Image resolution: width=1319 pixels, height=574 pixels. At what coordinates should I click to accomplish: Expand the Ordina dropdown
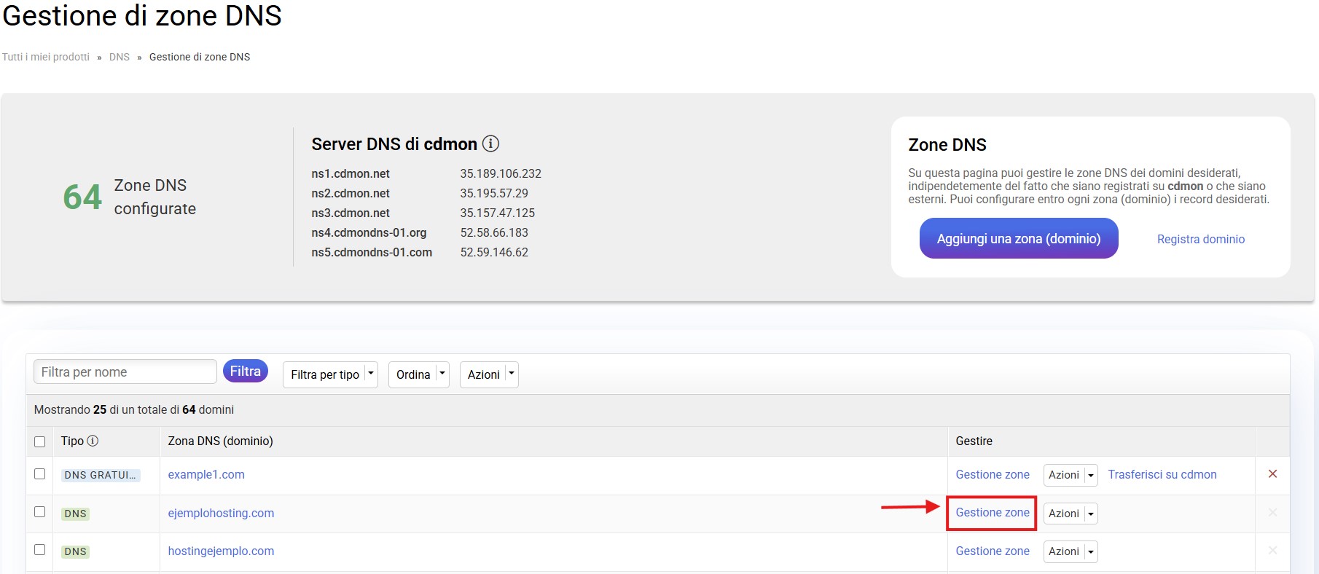[x=419, y=374]
